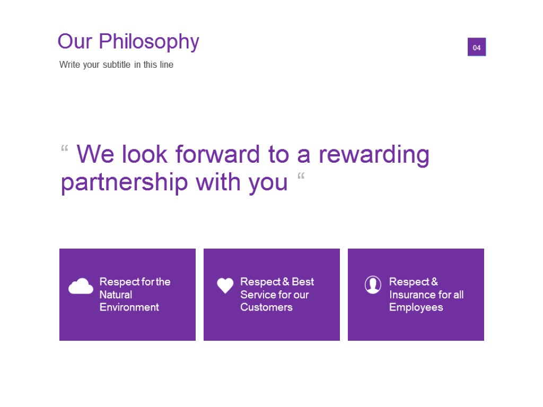
Task: Click the opening quotation mark before "We"
Action: click(x=65, y=149)
